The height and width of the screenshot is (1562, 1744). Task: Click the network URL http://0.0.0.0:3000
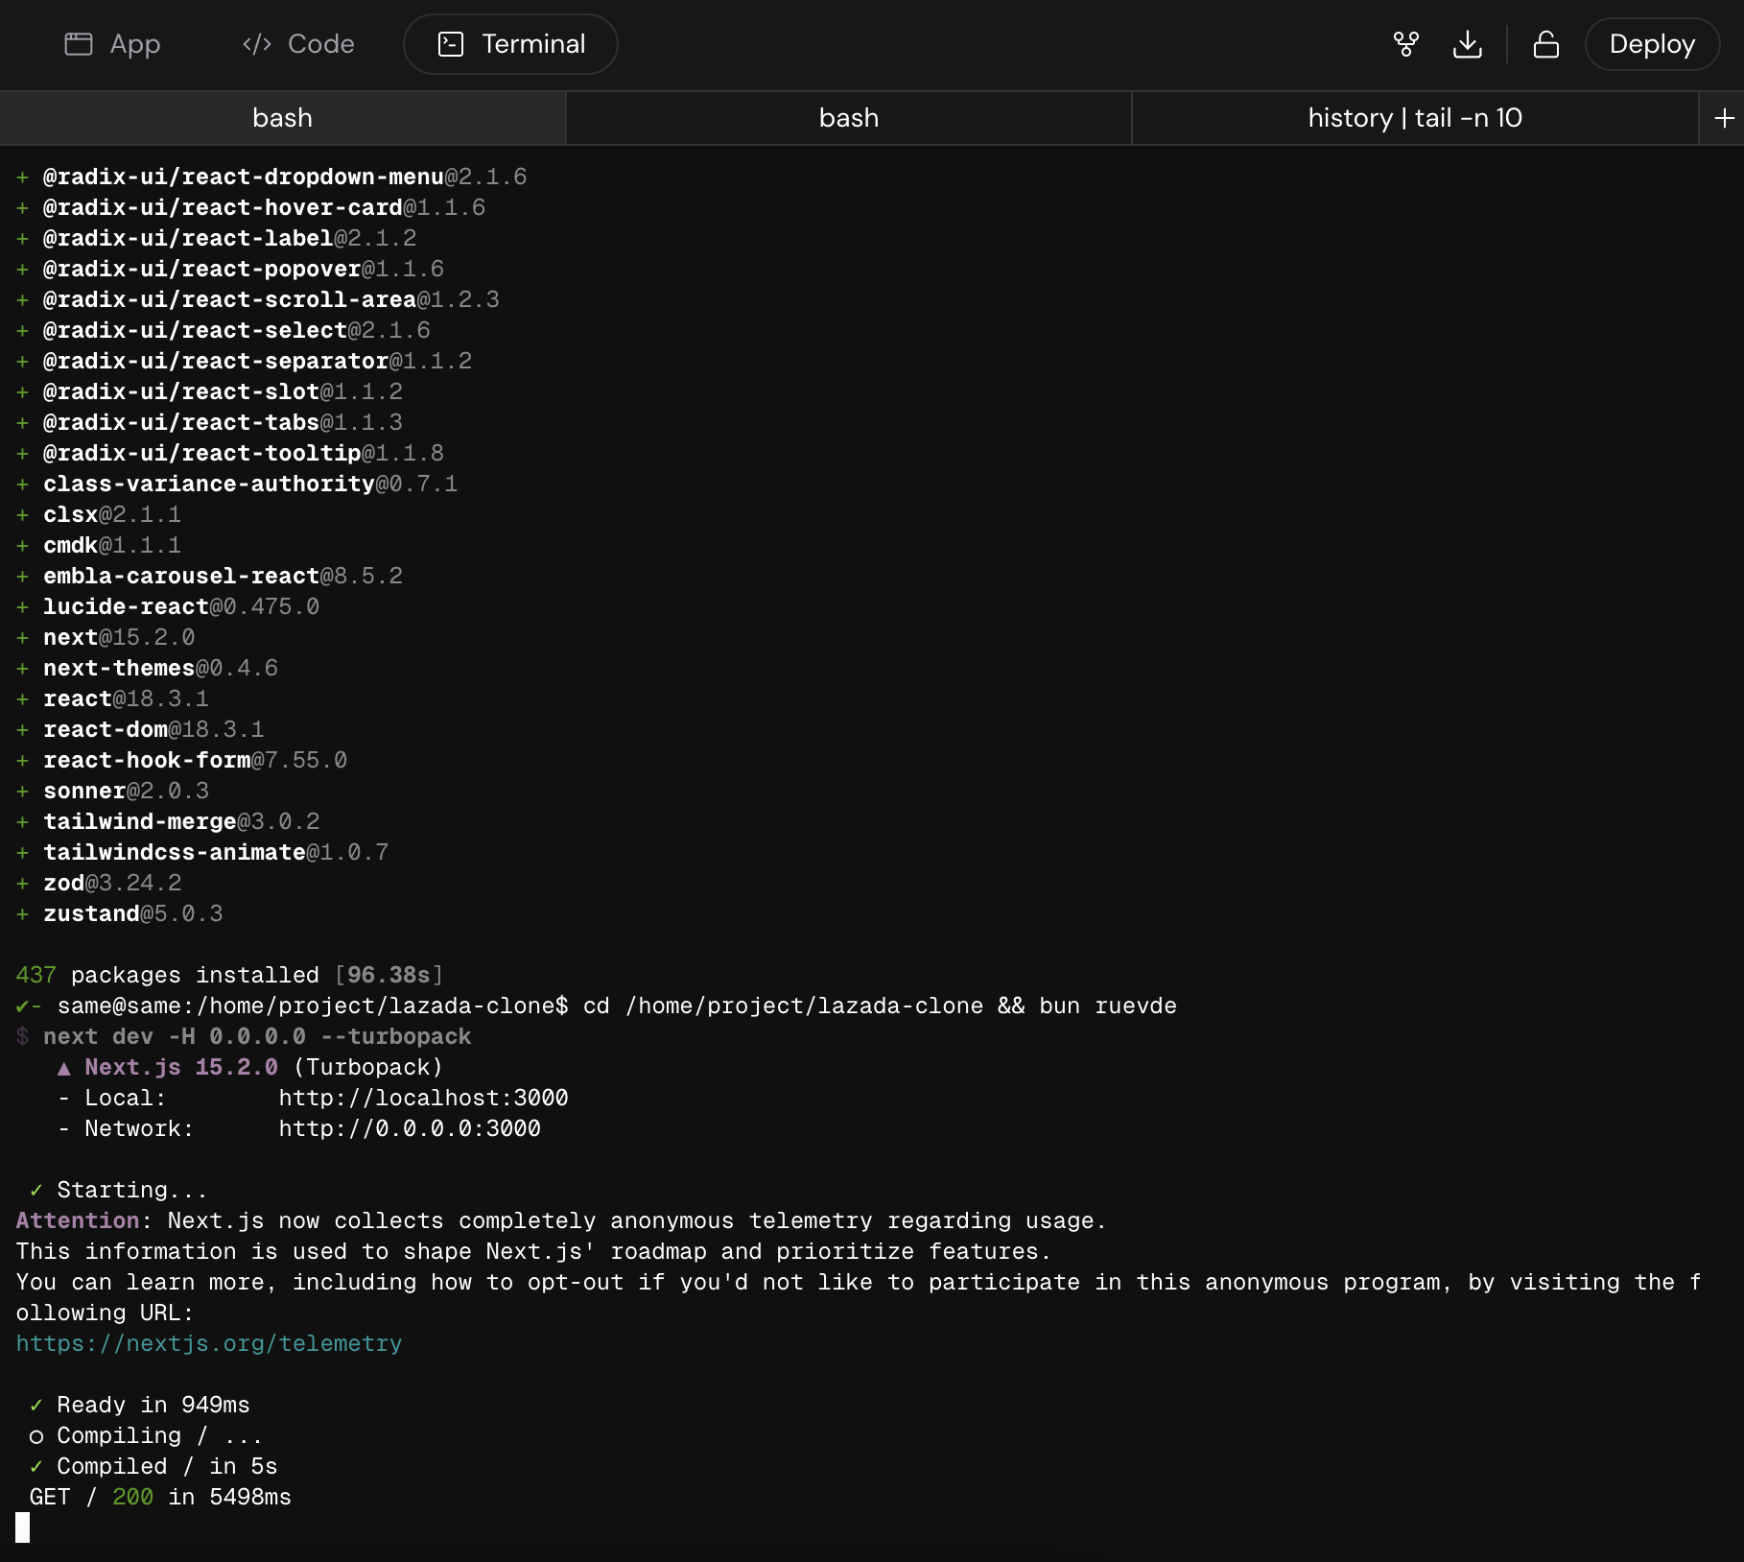409,1128
